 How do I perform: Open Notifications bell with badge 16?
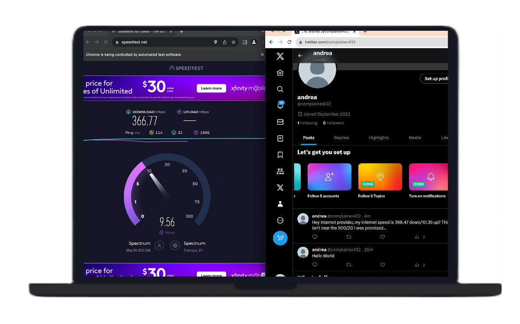click(280, 105)
